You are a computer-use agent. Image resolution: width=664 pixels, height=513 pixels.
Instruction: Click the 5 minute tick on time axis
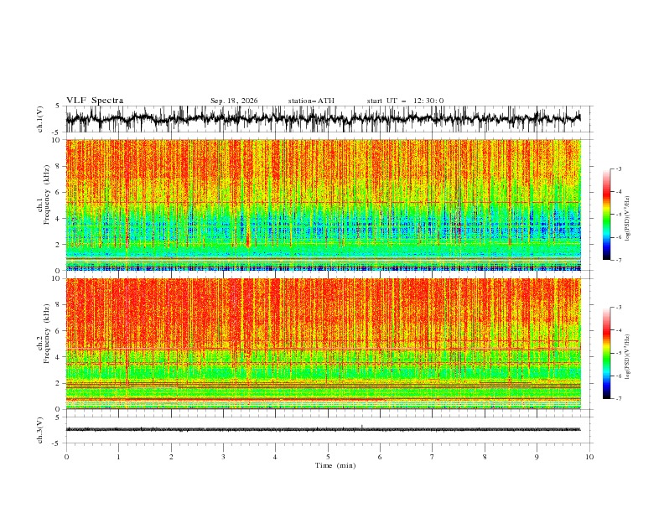point(328,457)
